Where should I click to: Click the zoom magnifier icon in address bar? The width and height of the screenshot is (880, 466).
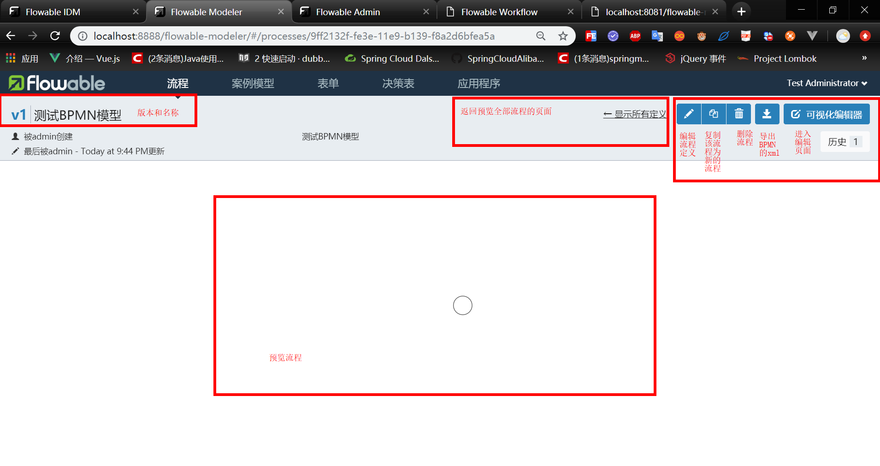click(x=541, y=36)
